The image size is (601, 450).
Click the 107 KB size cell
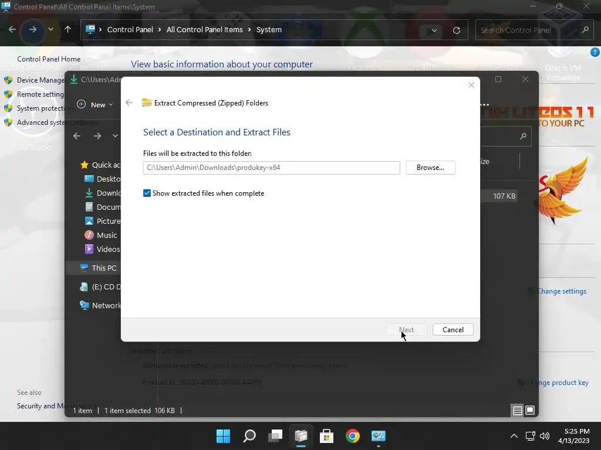[x=504, y=196]
